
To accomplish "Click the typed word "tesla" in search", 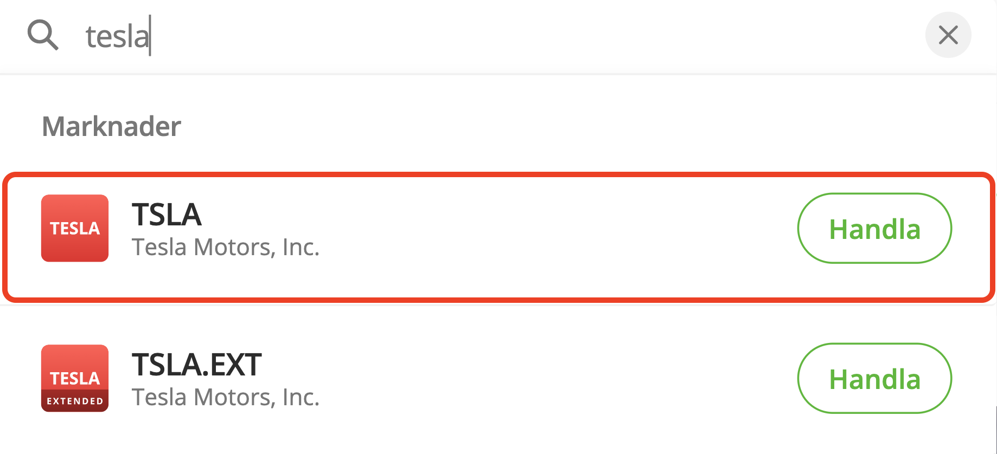I will 117,37.
